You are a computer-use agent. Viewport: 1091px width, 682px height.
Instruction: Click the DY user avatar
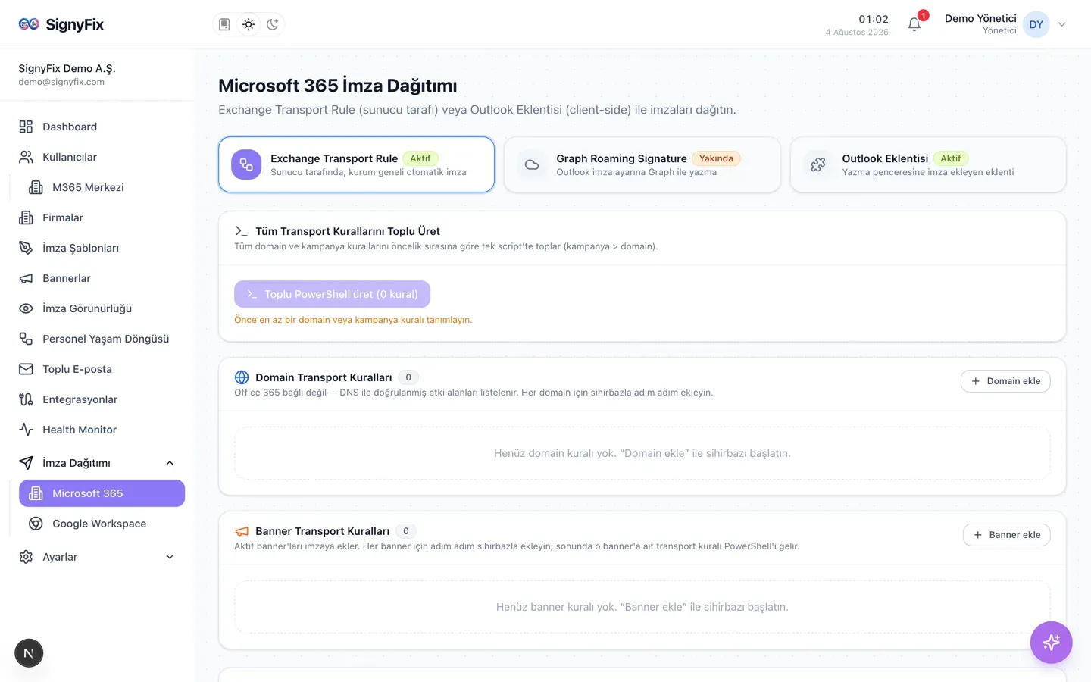[1036, 24]
